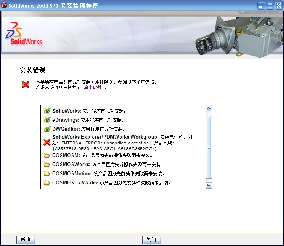Click the red X icon beside SolidWorks Explorer
Viewport: 284px width, 246px height.
click(x=47, y=142)
